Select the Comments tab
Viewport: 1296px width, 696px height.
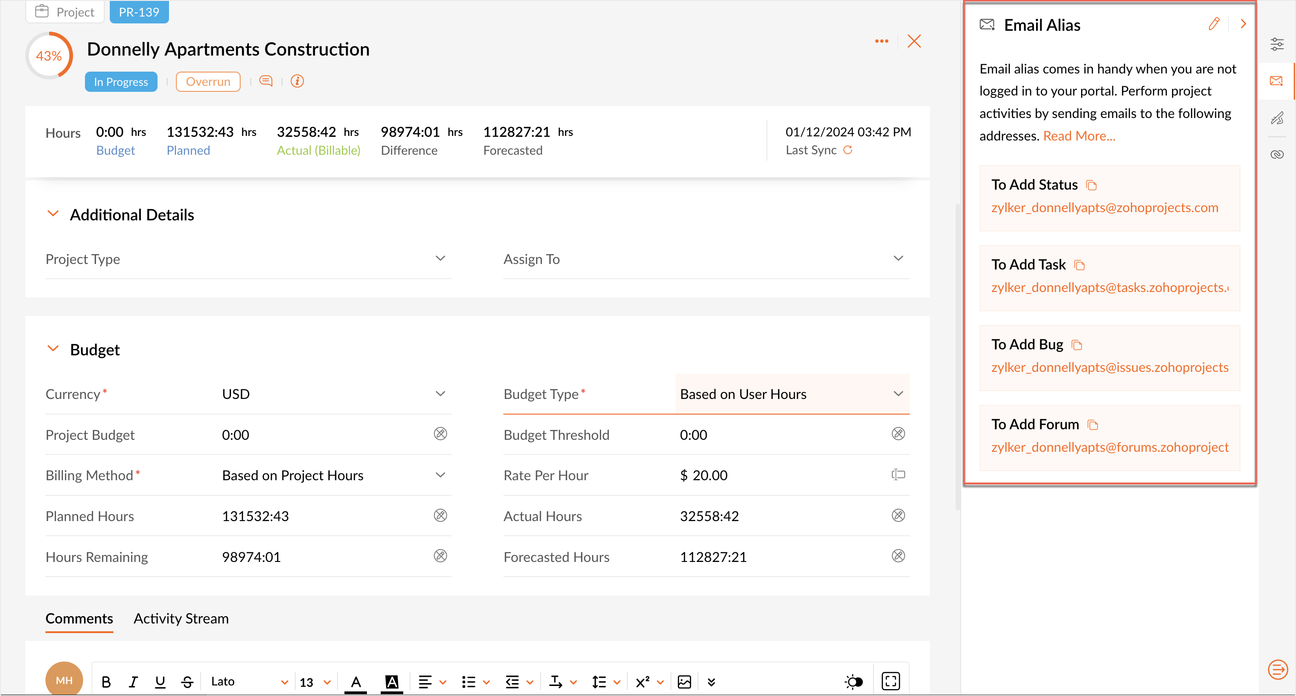coord(79,618)
